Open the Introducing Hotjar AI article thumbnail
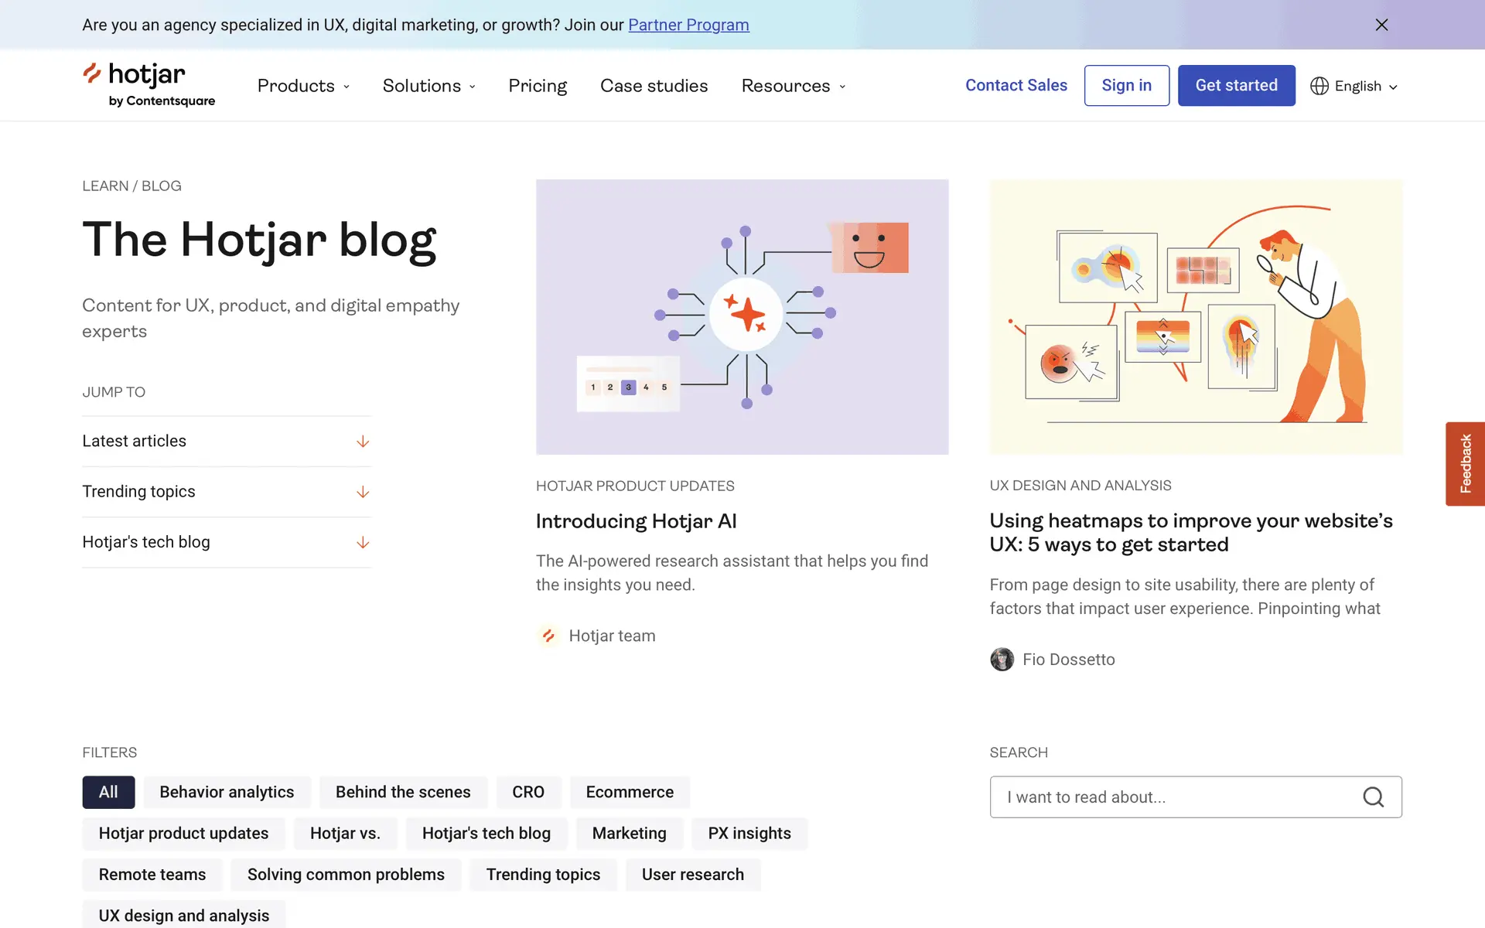 742,317
